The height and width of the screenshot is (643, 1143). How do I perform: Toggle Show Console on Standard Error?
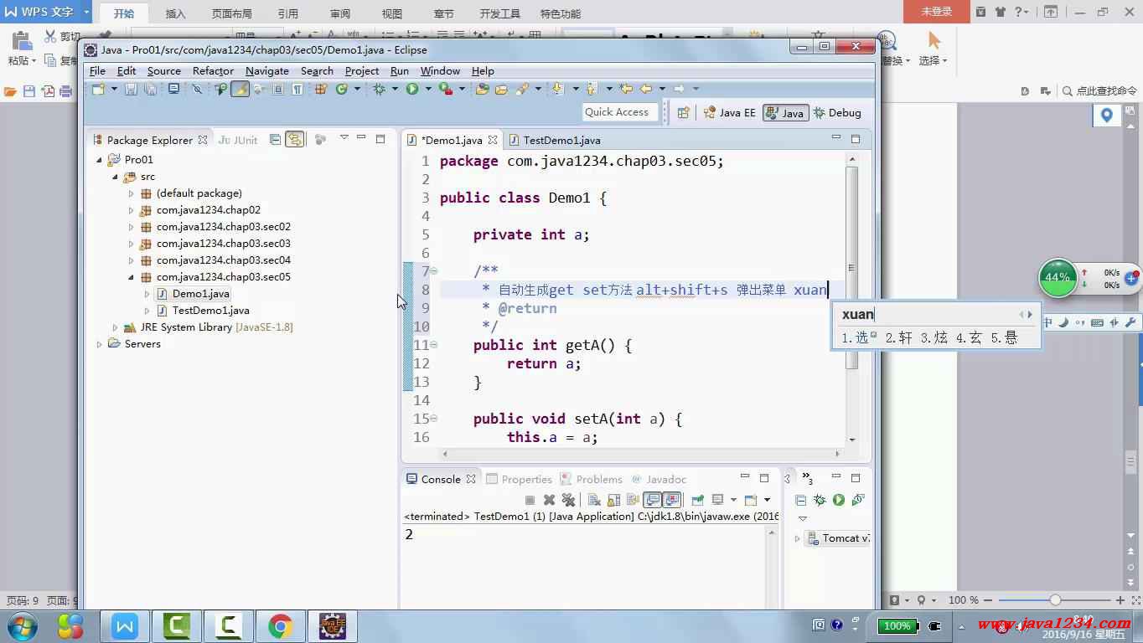(672, 500)
